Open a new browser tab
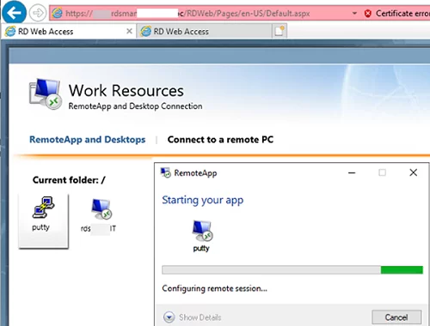This screenshot has width=430, height=326. click(x=279, y=31)
